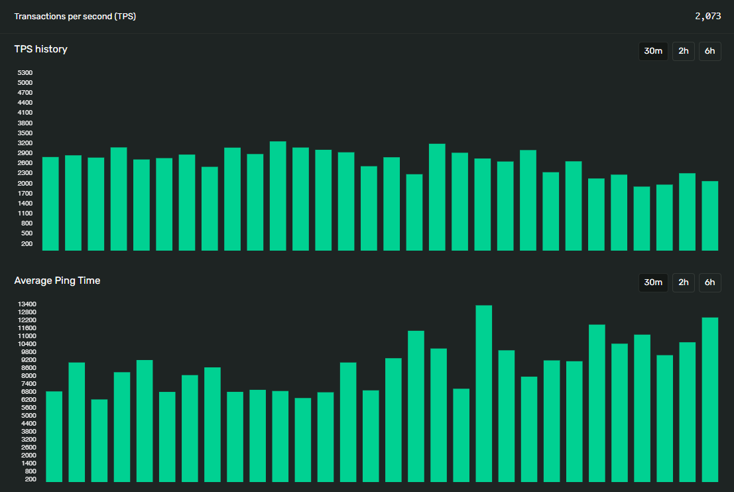The width and height of the screenshot is (734, 492).
Task: Click the 5300 axis label in TPS history
Action: [25, 72]
